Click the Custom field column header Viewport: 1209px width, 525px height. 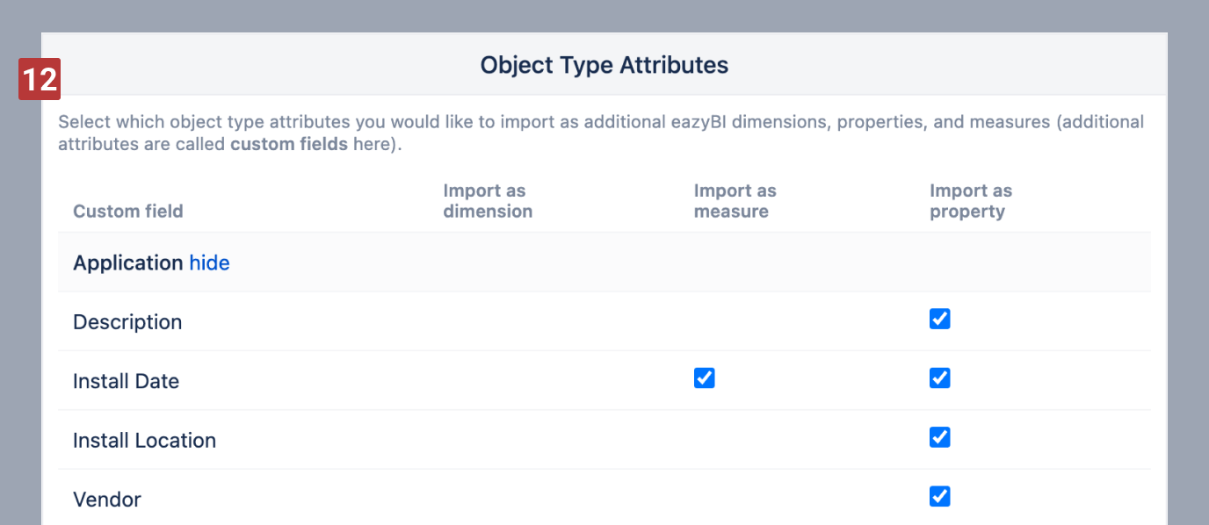pyautogui.click(x=128, y=211)
